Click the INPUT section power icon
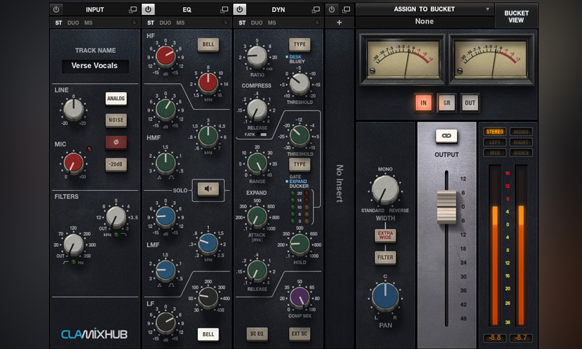This screenshot has width=582, height=349. coord(56,10)
